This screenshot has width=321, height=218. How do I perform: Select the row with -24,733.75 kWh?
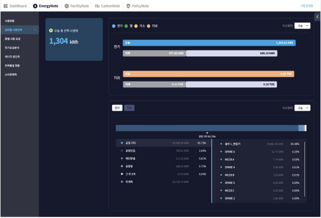[164, 181]
